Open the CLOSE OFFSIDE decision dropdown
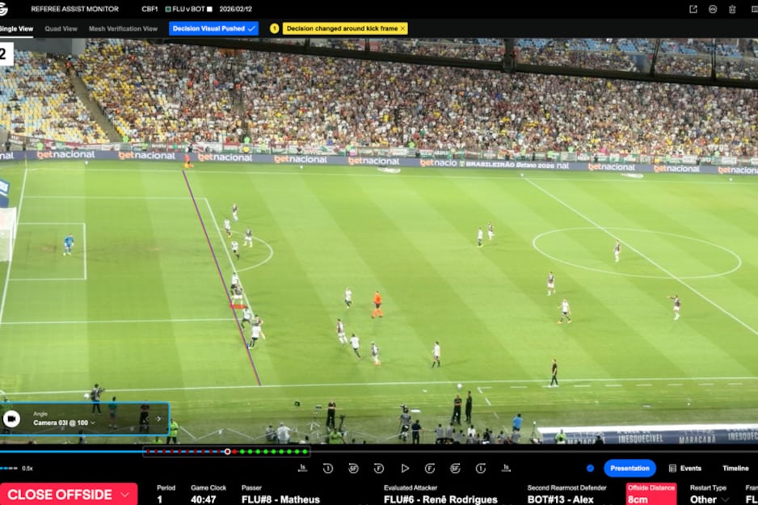Image resolution: width=758 pixels, height=505 pixels. click(x=125, y=494)
